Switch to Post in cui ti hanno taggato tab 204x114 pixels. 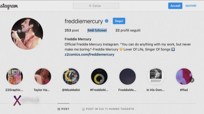click(x=108, y=109)
